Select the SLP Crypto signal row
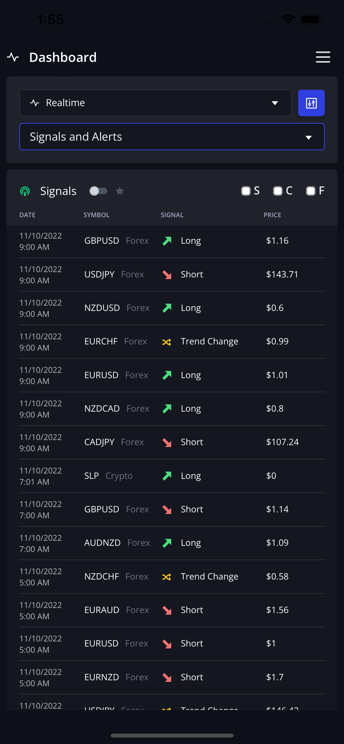The height and width of the screenshot is (744, 344). 172,476
